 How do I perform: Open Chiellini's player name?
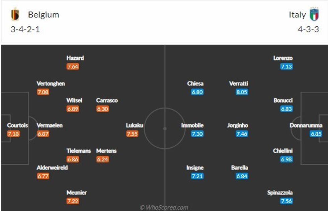click(x=283, y=151)
